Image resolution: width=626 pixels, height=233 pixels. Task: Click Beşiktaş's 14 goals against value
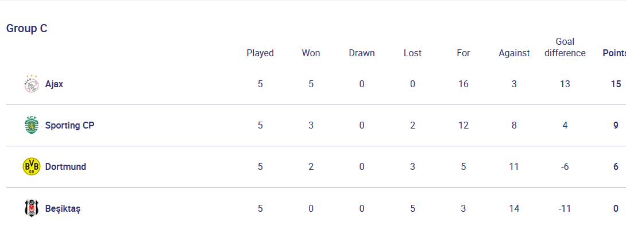click(514, 208)
